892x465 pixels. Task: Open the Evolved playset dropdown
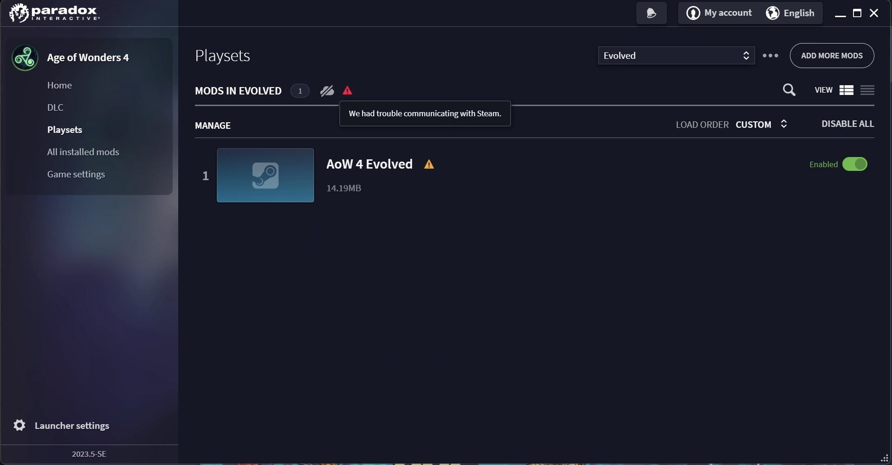point(676,56)
